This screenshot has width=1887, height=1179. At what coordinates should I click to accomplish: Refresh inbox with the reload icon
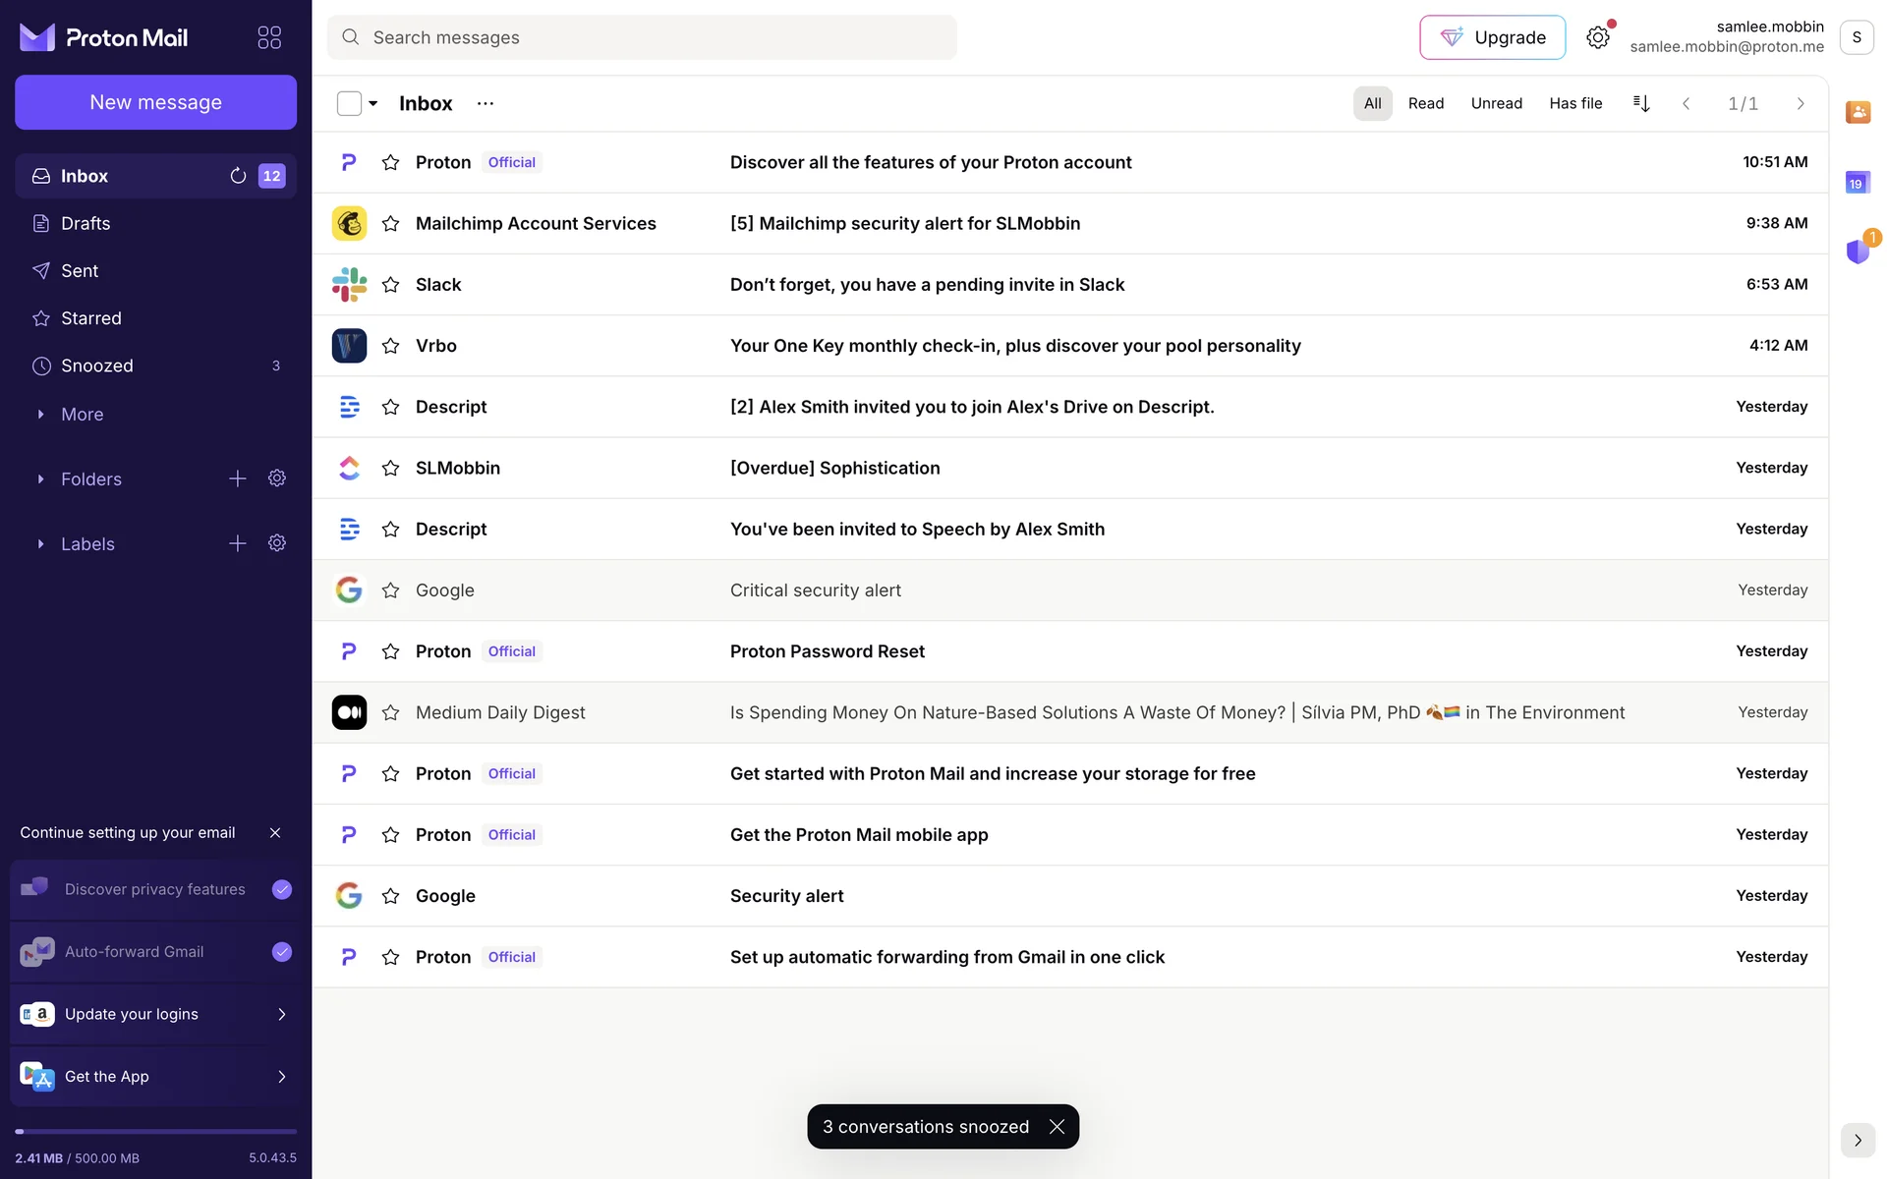tap(238, 176)
